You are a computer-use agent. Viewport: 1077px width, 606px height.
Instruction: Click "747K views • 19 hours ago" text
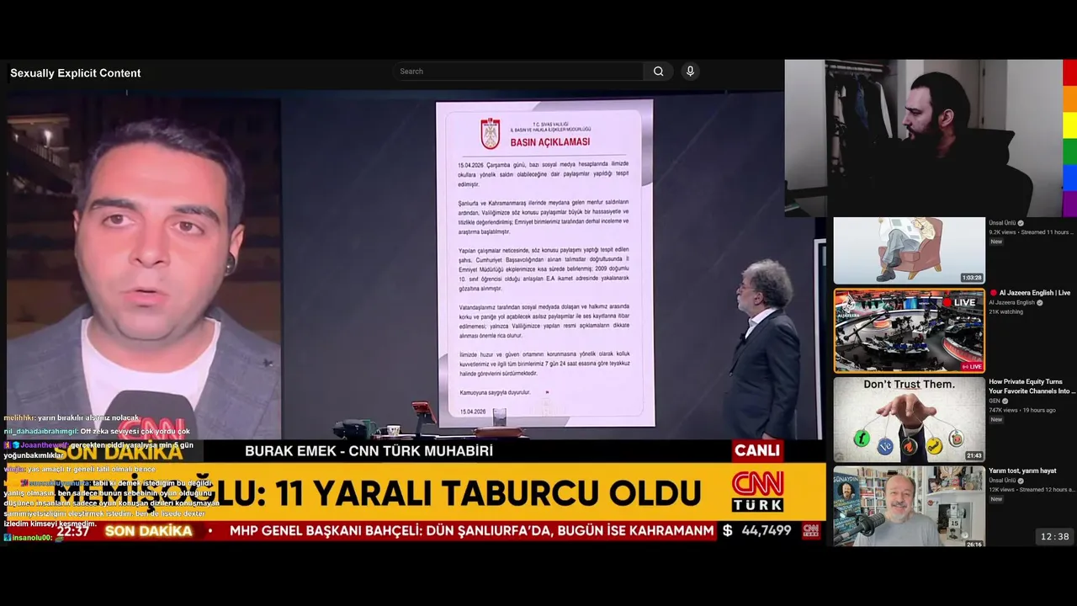tap(1021, 410)
